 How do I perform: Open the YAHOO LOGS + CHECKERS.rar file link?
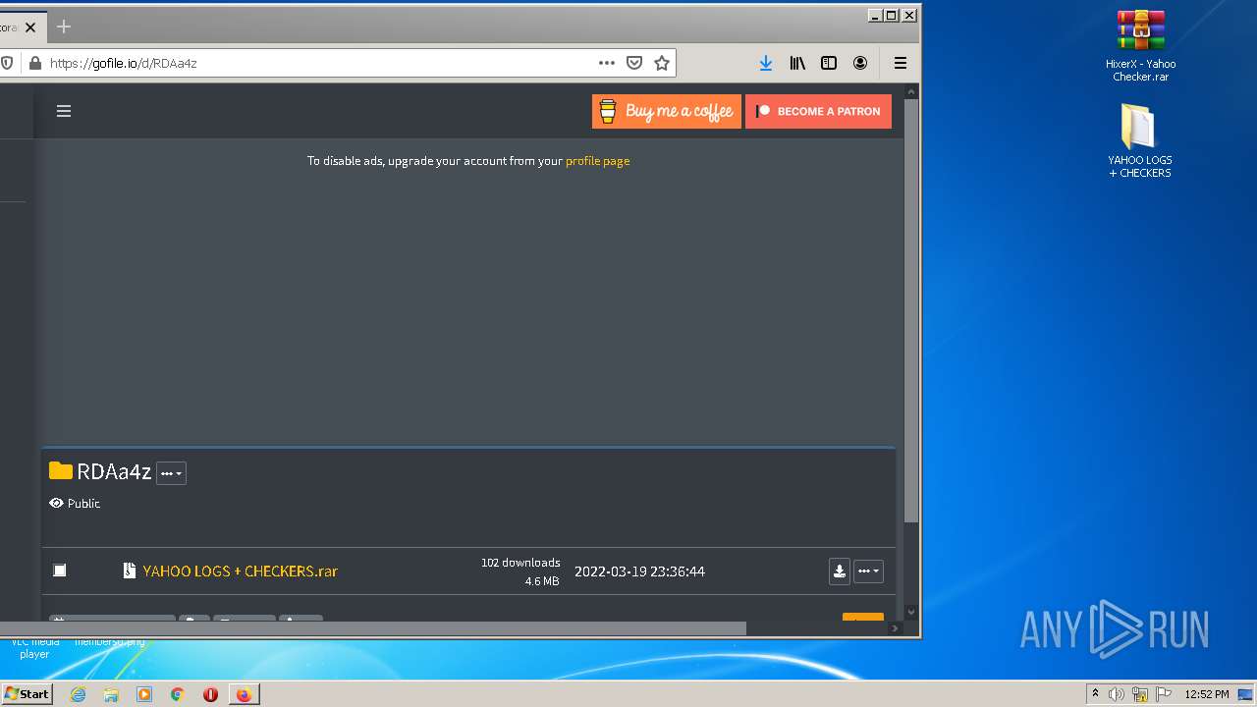pos(240,571)
